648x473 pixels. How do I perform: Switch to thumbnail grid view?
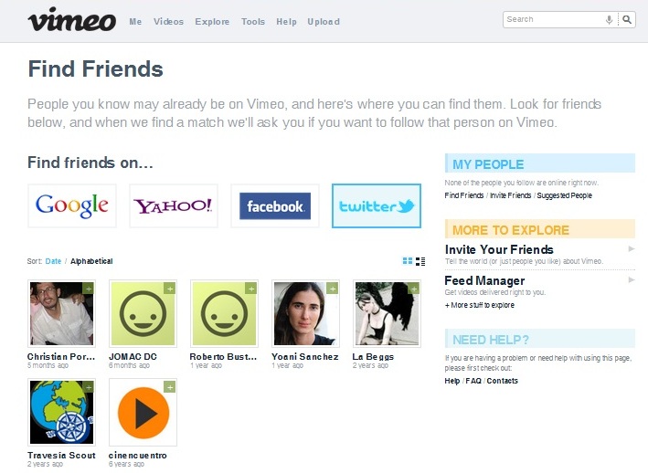coord(408,261)
